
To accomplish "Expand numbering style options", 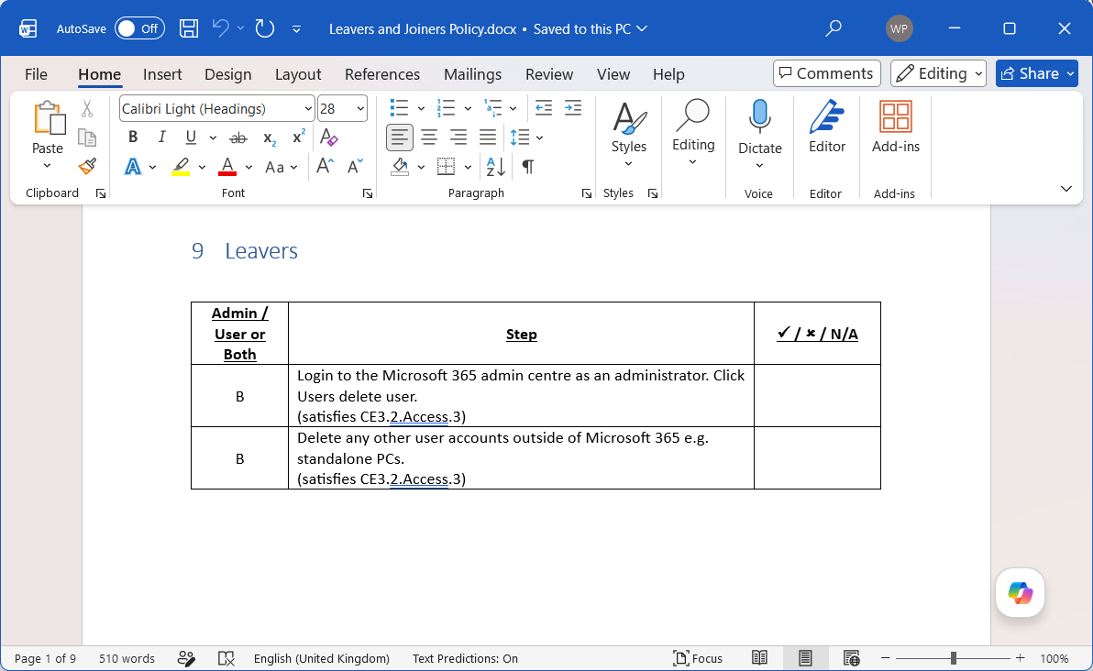I will coord(468,109).
